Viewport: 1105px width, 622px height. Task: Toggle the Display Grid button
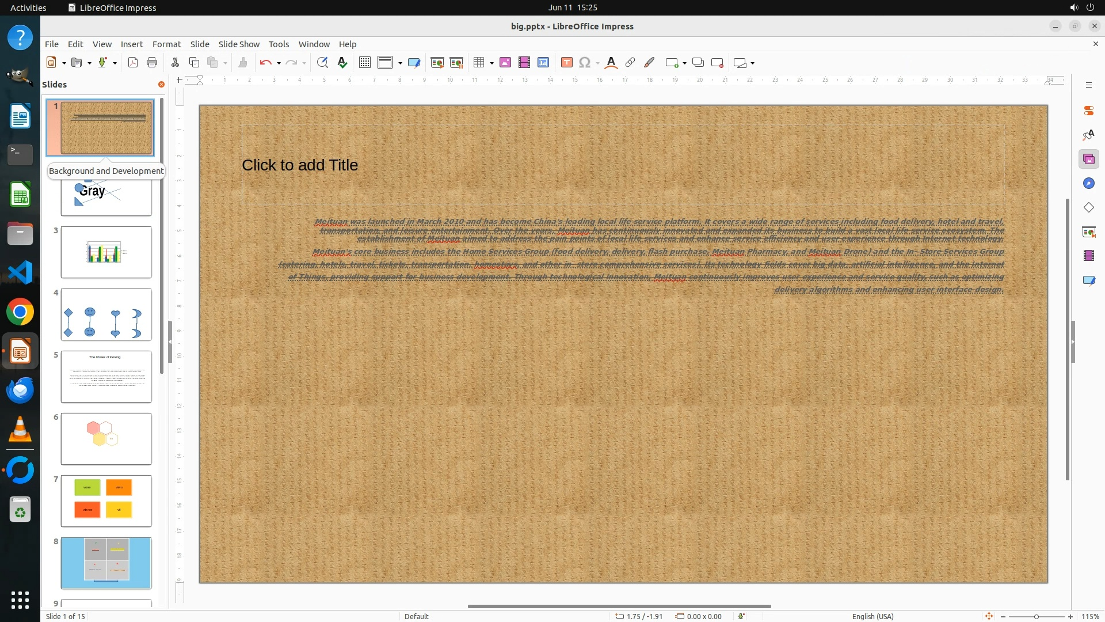click(364, 63)
